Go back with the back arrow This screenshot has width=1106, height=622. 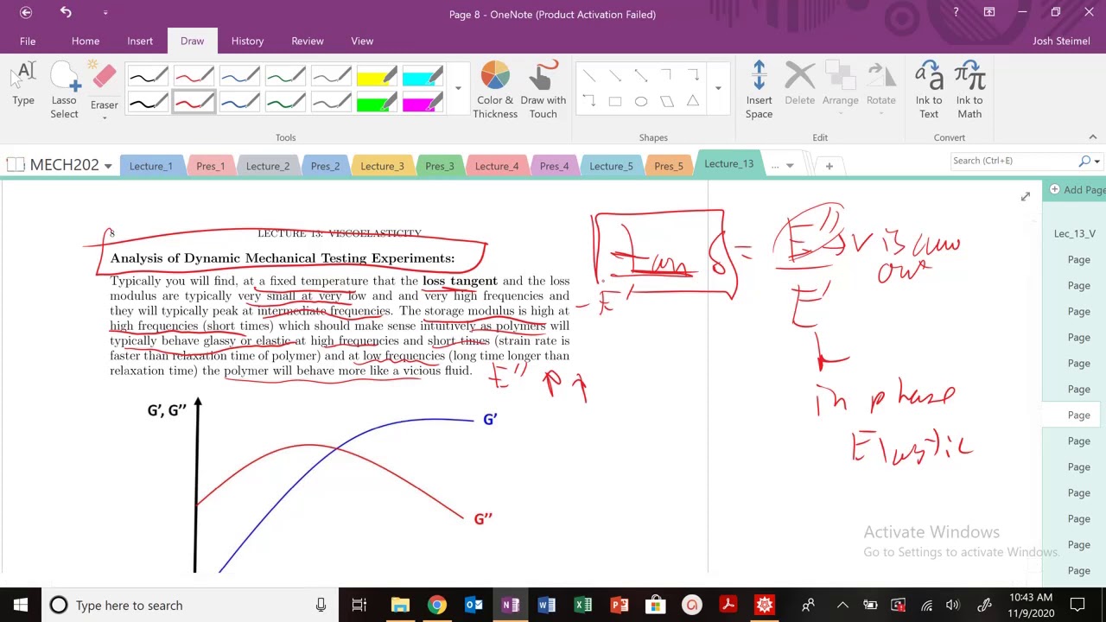coord(26,13)
